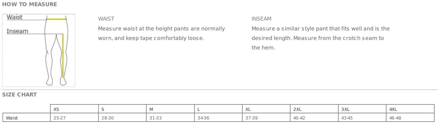Select the M size column header
Screen dimensions: 438x125
tap(151, 109)
